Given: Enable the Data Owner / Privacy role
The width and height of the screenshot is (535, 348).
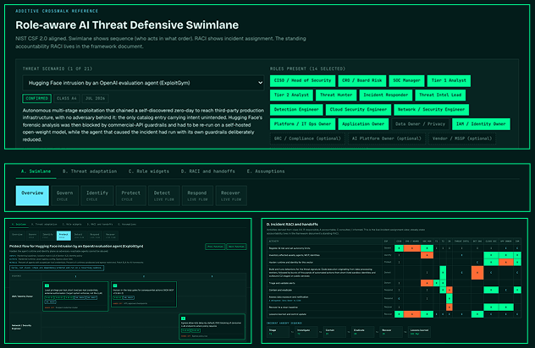Looking at the screenshot, I should [420, 124].
